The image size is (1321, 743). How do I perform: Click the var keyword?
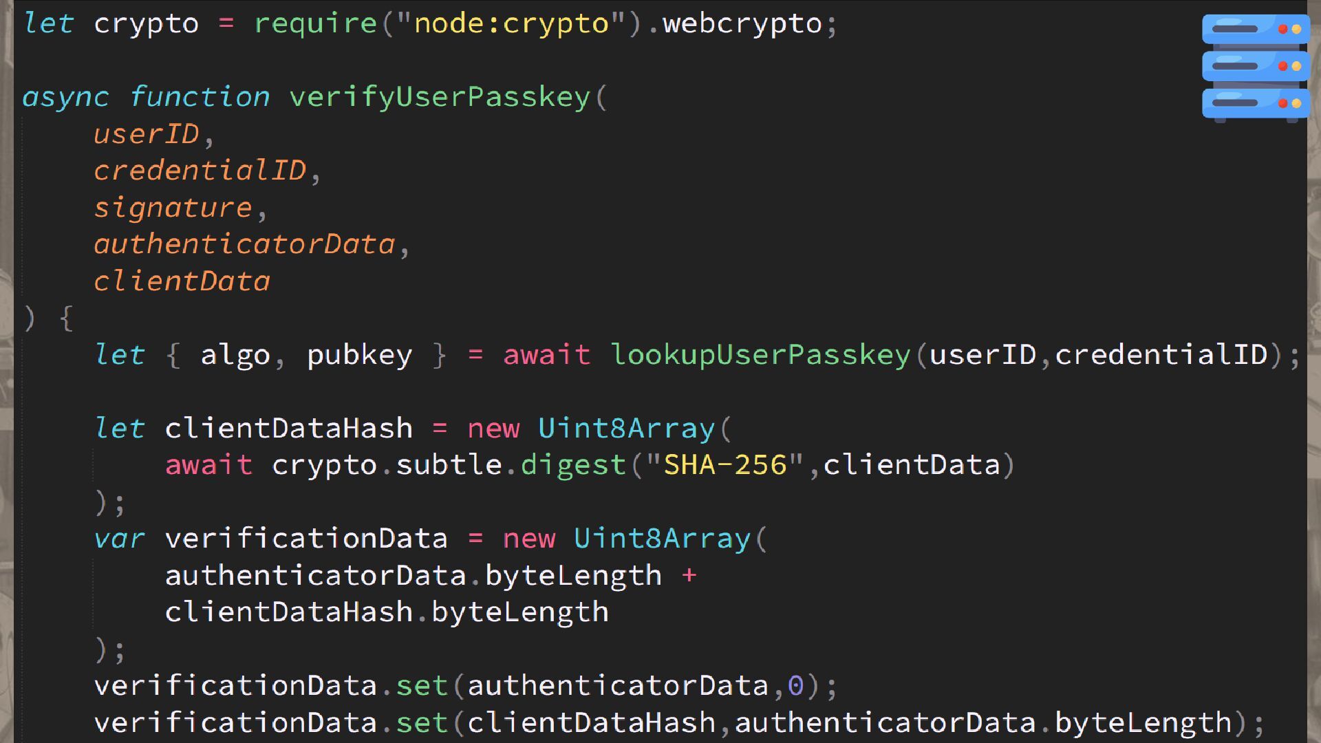(x=119, y=539)
